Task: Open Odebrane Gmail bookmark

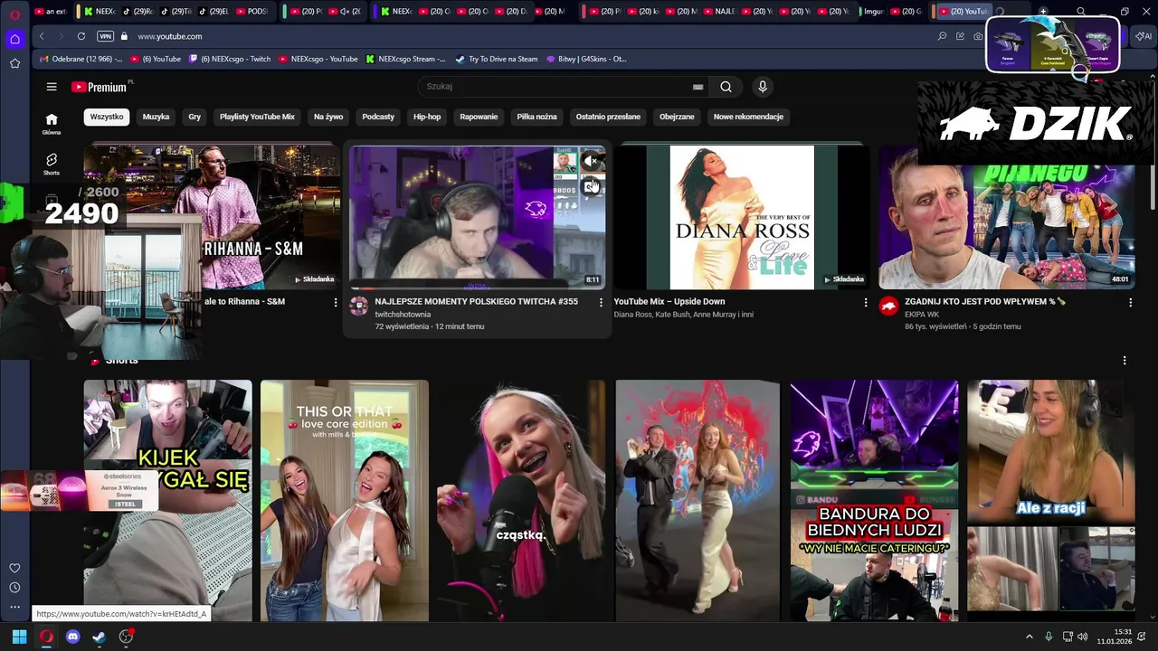Action: pos(80,59)
